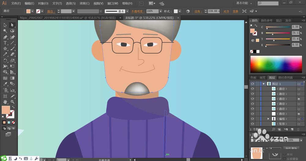
Task: Select the Mesh tool
Action: tap(5, 78)
